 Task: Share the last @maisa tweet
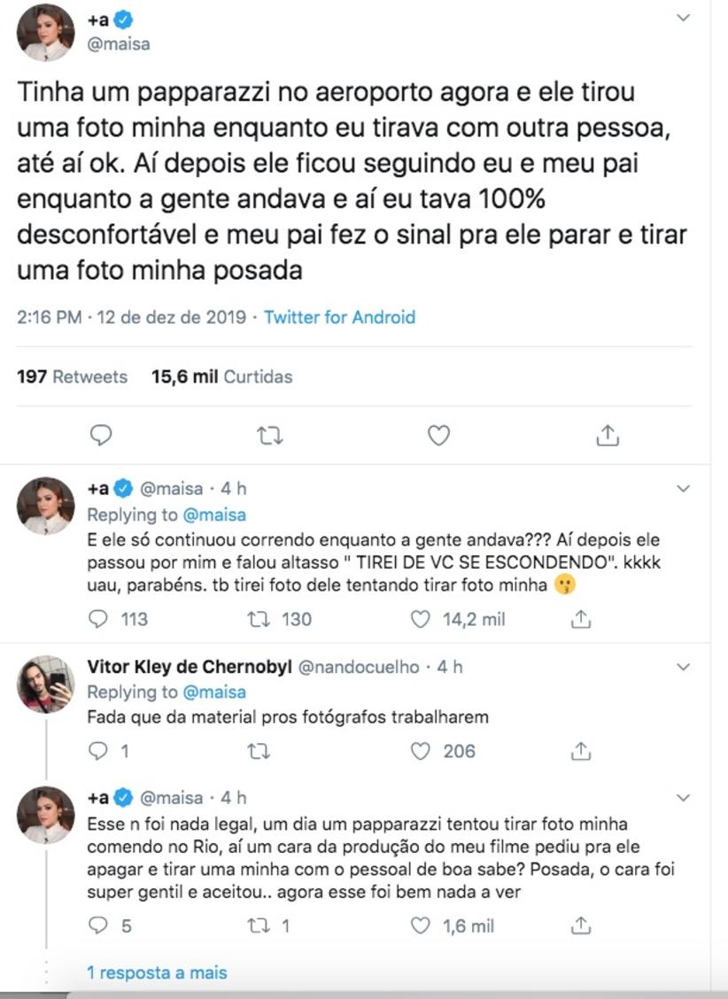(581, 926)
